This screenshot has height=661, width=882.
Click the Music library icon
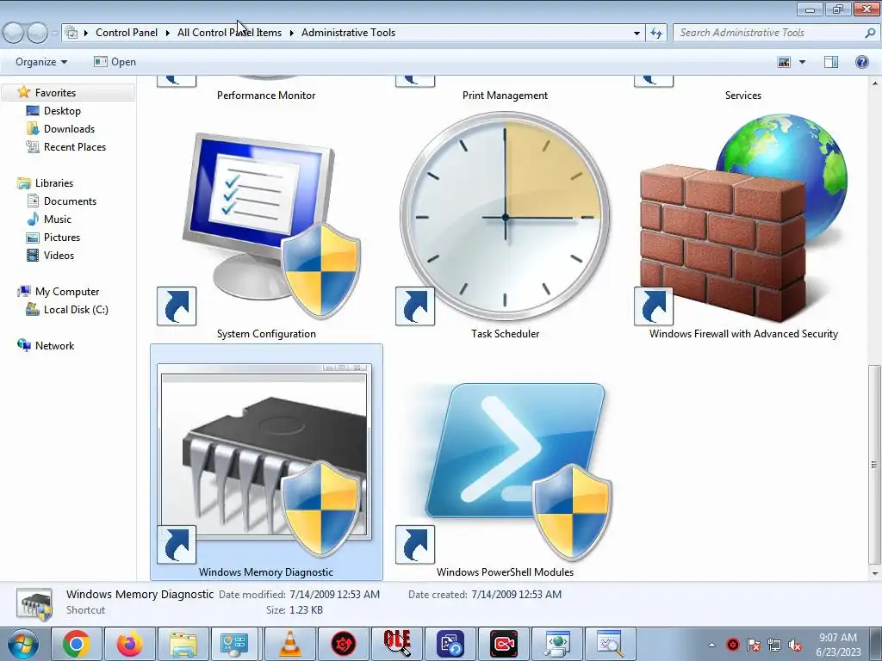[x=33, y=219]
